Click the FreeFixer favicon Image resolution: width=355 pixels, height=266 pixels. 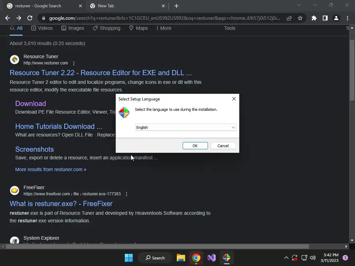(15, 190)
